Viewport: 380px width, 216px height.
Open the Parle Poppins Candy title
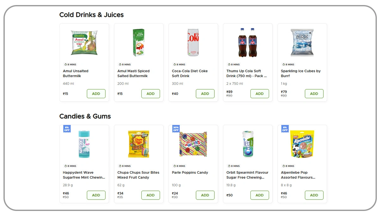(190, 172)
